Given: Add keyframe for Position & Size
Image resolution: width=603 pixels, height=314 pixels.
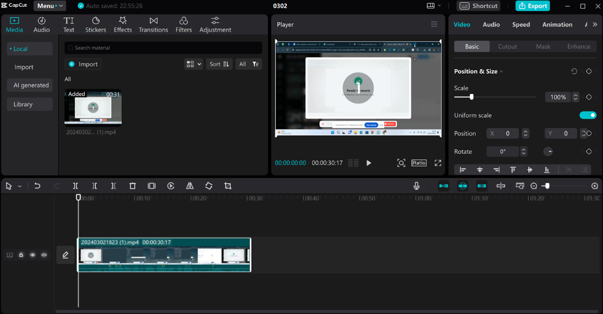Looking at the screenshot, I should click(x=589, y=71).
